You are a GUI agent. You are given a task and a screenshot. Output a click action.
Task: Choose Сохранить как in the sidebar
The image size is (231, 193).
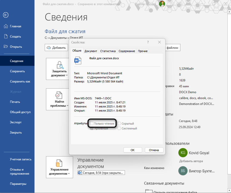(17, 81)
